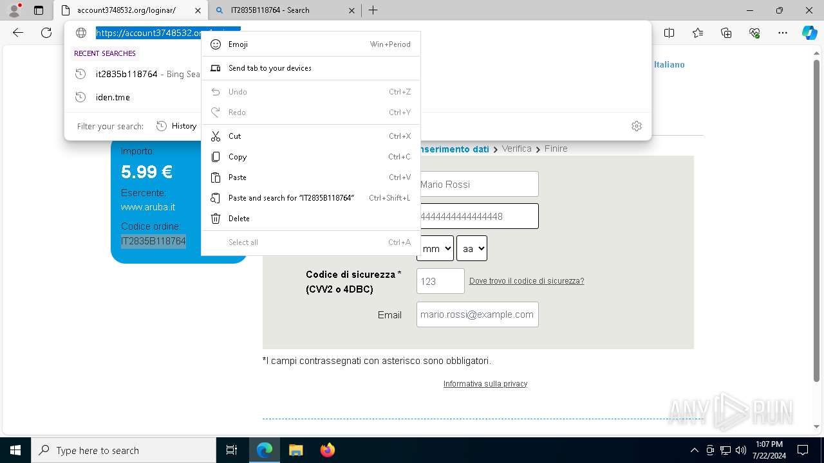The height and width of the screenshot is (463, 824).
Task: Focus the security code field
Action: (440, 281)
